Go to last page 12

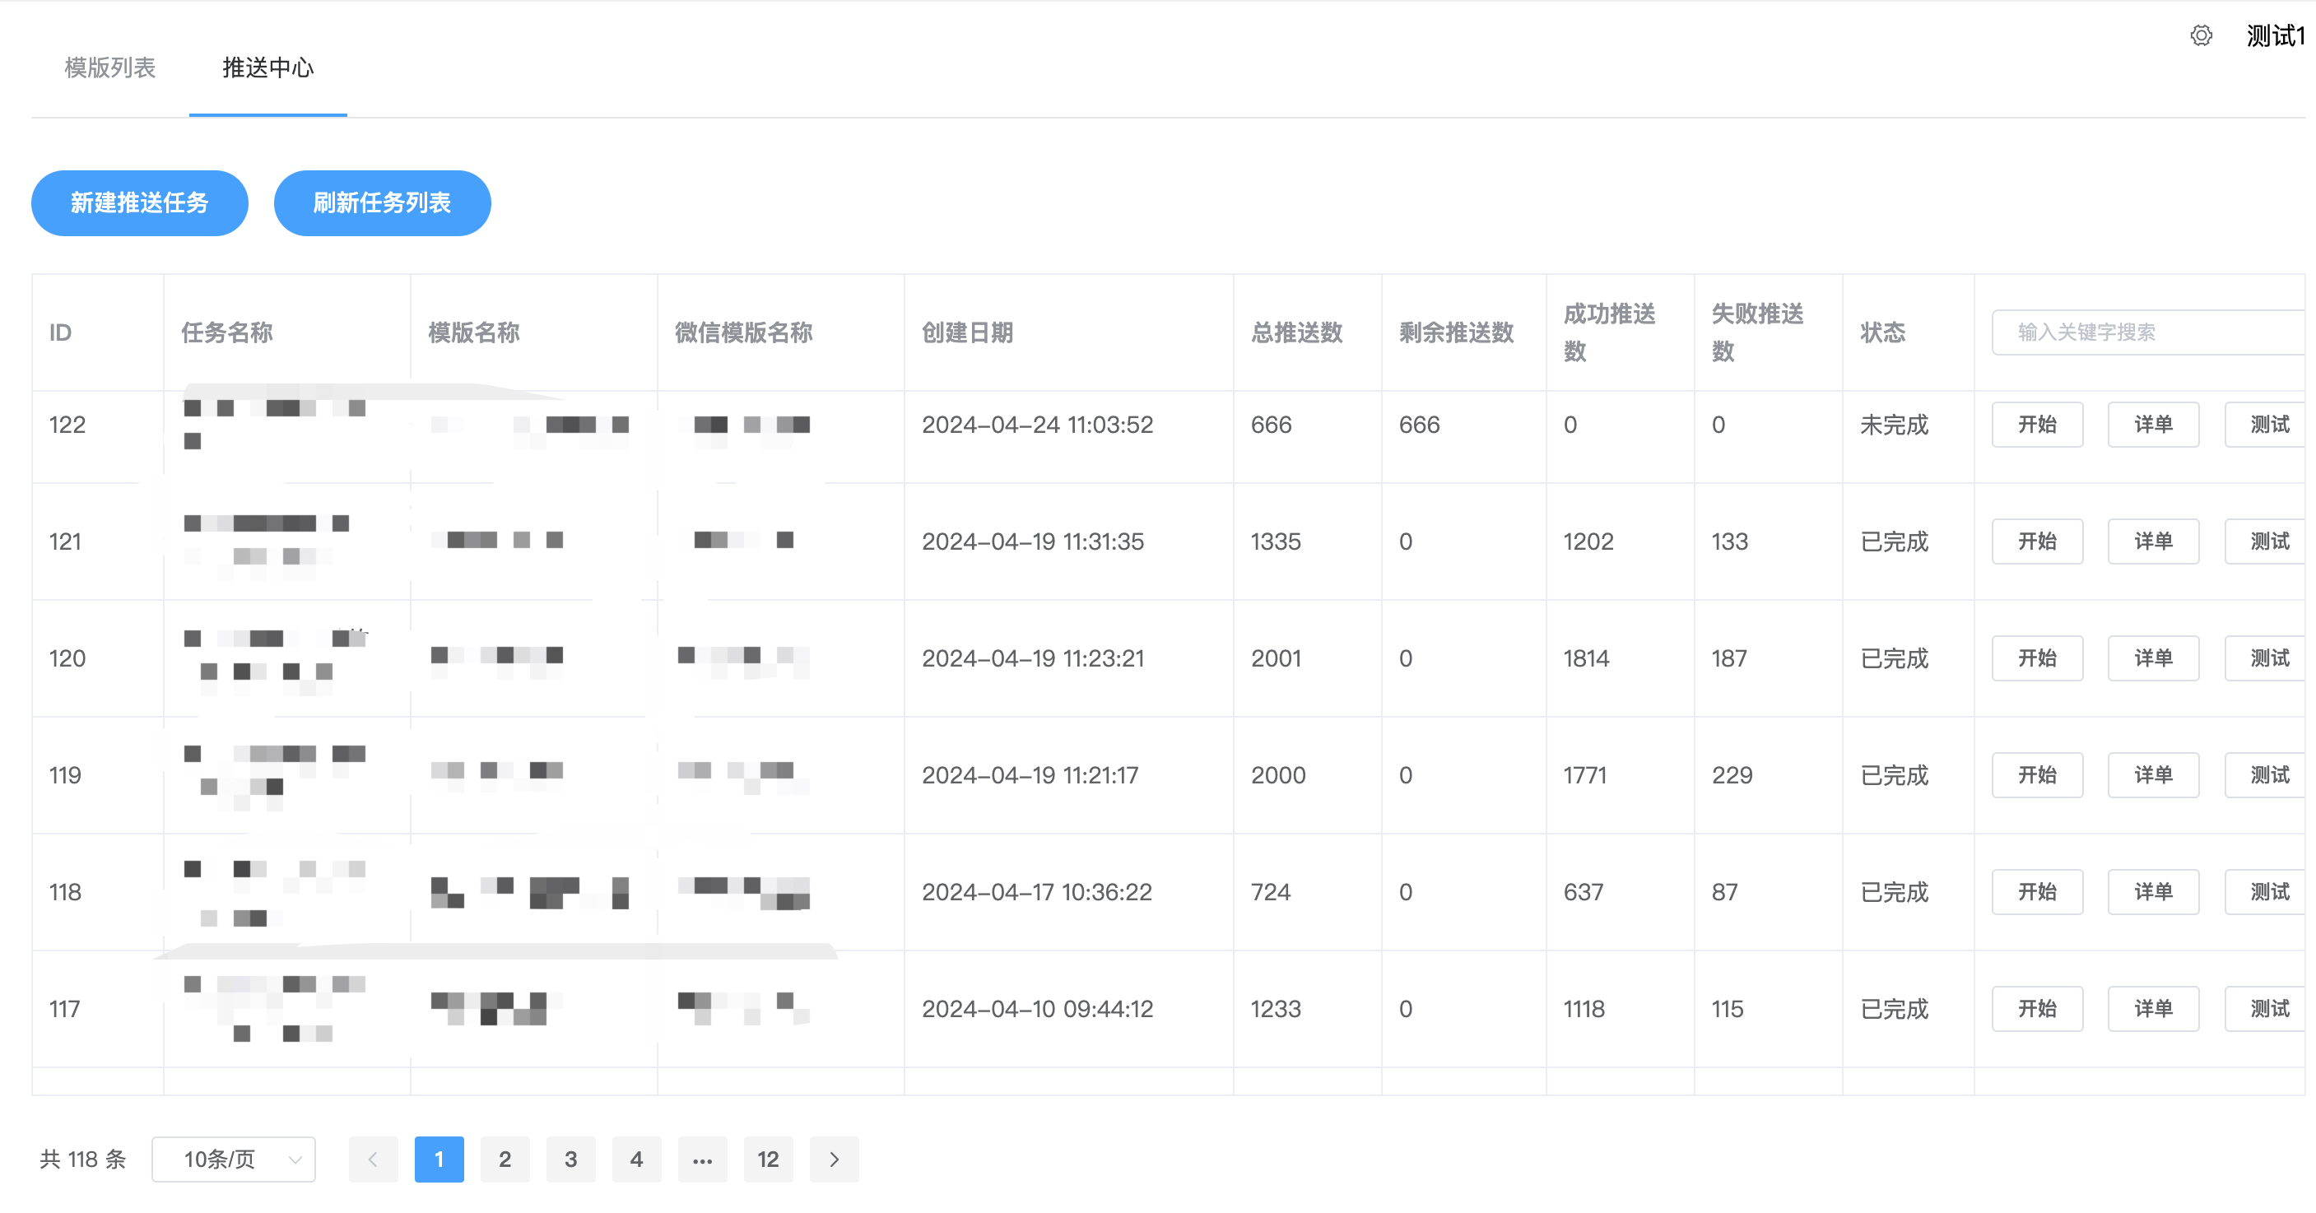(768, 1159)
